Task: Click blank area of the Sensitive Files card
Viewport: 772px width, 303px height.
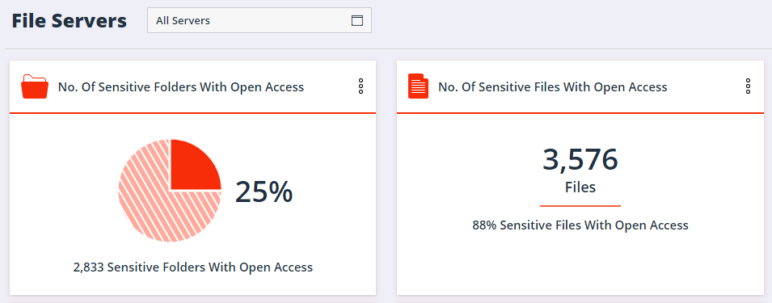Action: 580,266
